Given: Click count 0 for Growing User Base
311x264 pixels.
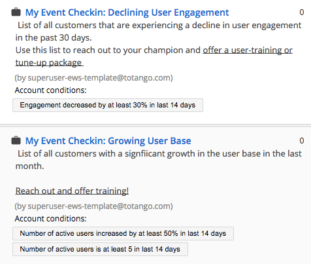Looking at the screenshot, I should tap(301, 141).
